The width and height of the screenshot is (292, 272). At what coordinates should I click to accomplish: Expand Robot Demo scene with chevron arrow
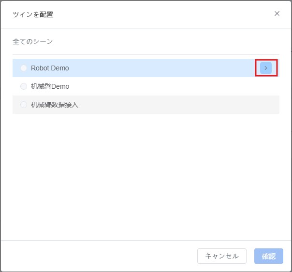(265, 68)
